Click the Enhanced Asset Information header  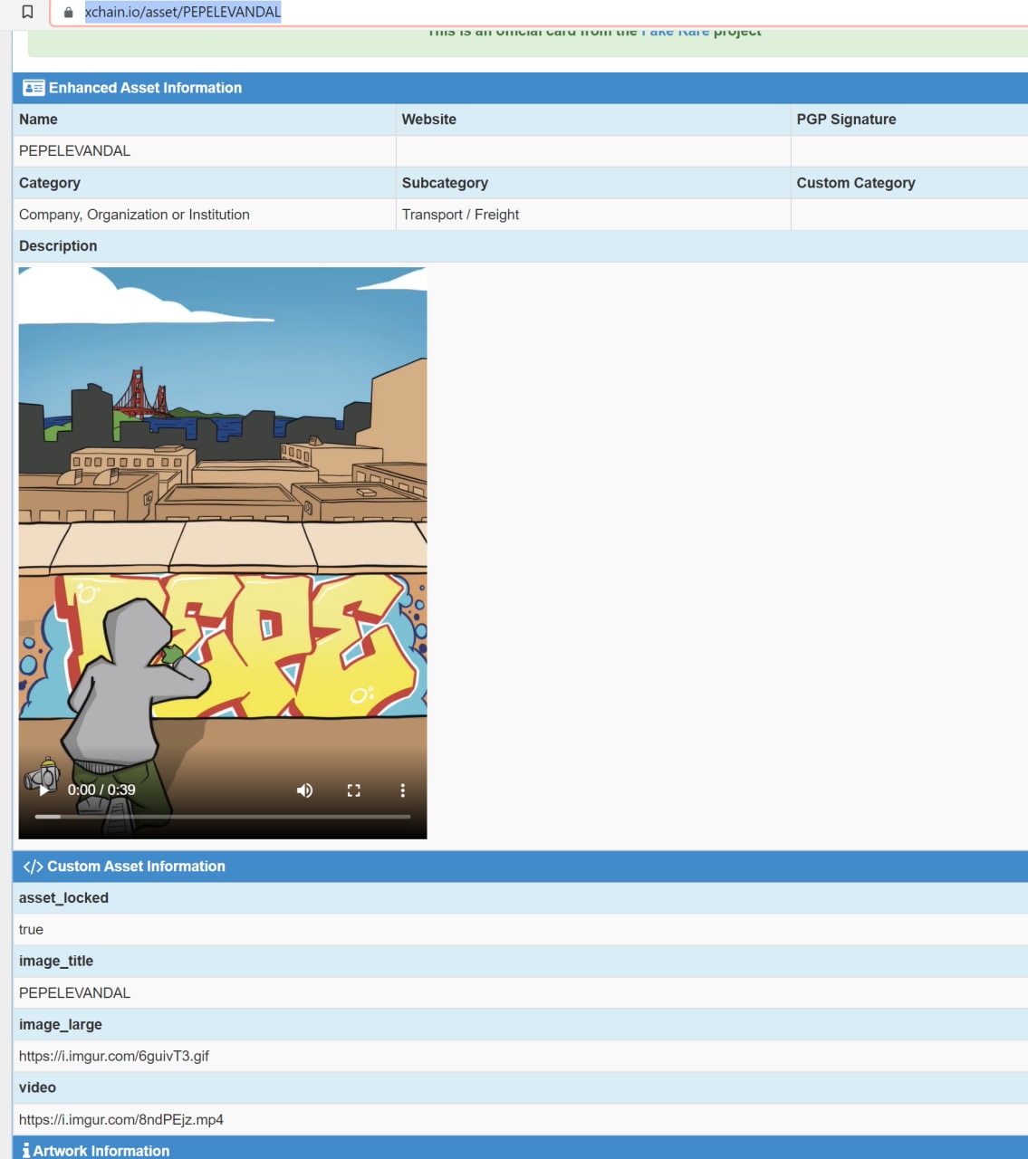521,88
